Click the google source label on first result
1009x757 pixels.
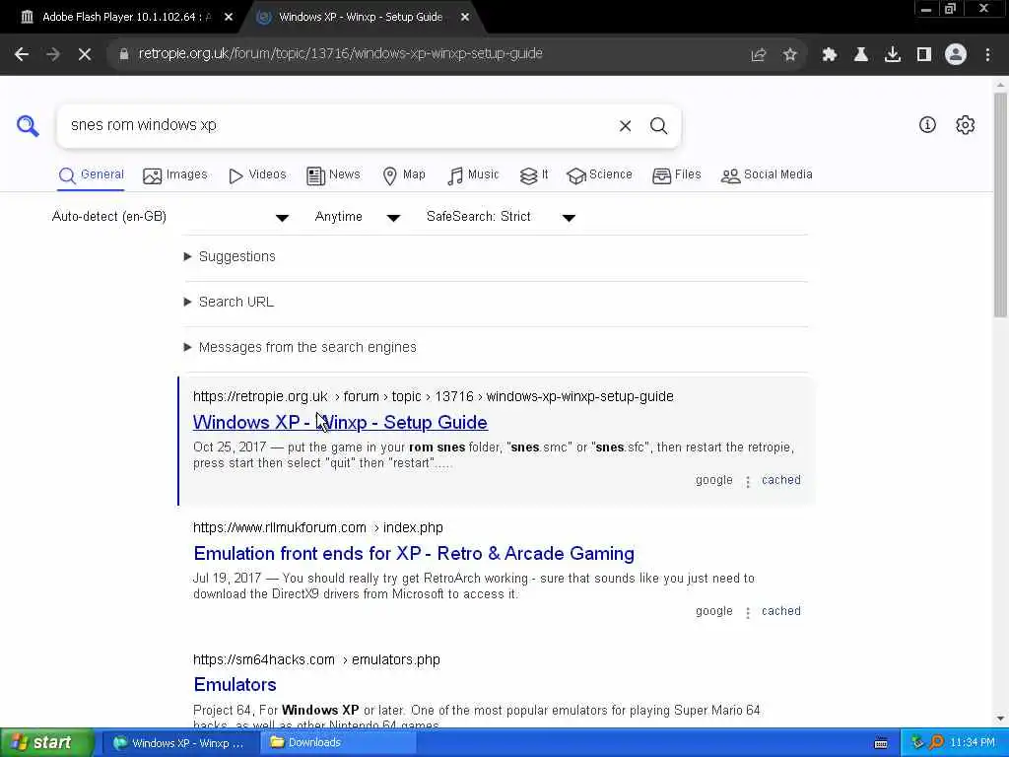pos(714,480)
